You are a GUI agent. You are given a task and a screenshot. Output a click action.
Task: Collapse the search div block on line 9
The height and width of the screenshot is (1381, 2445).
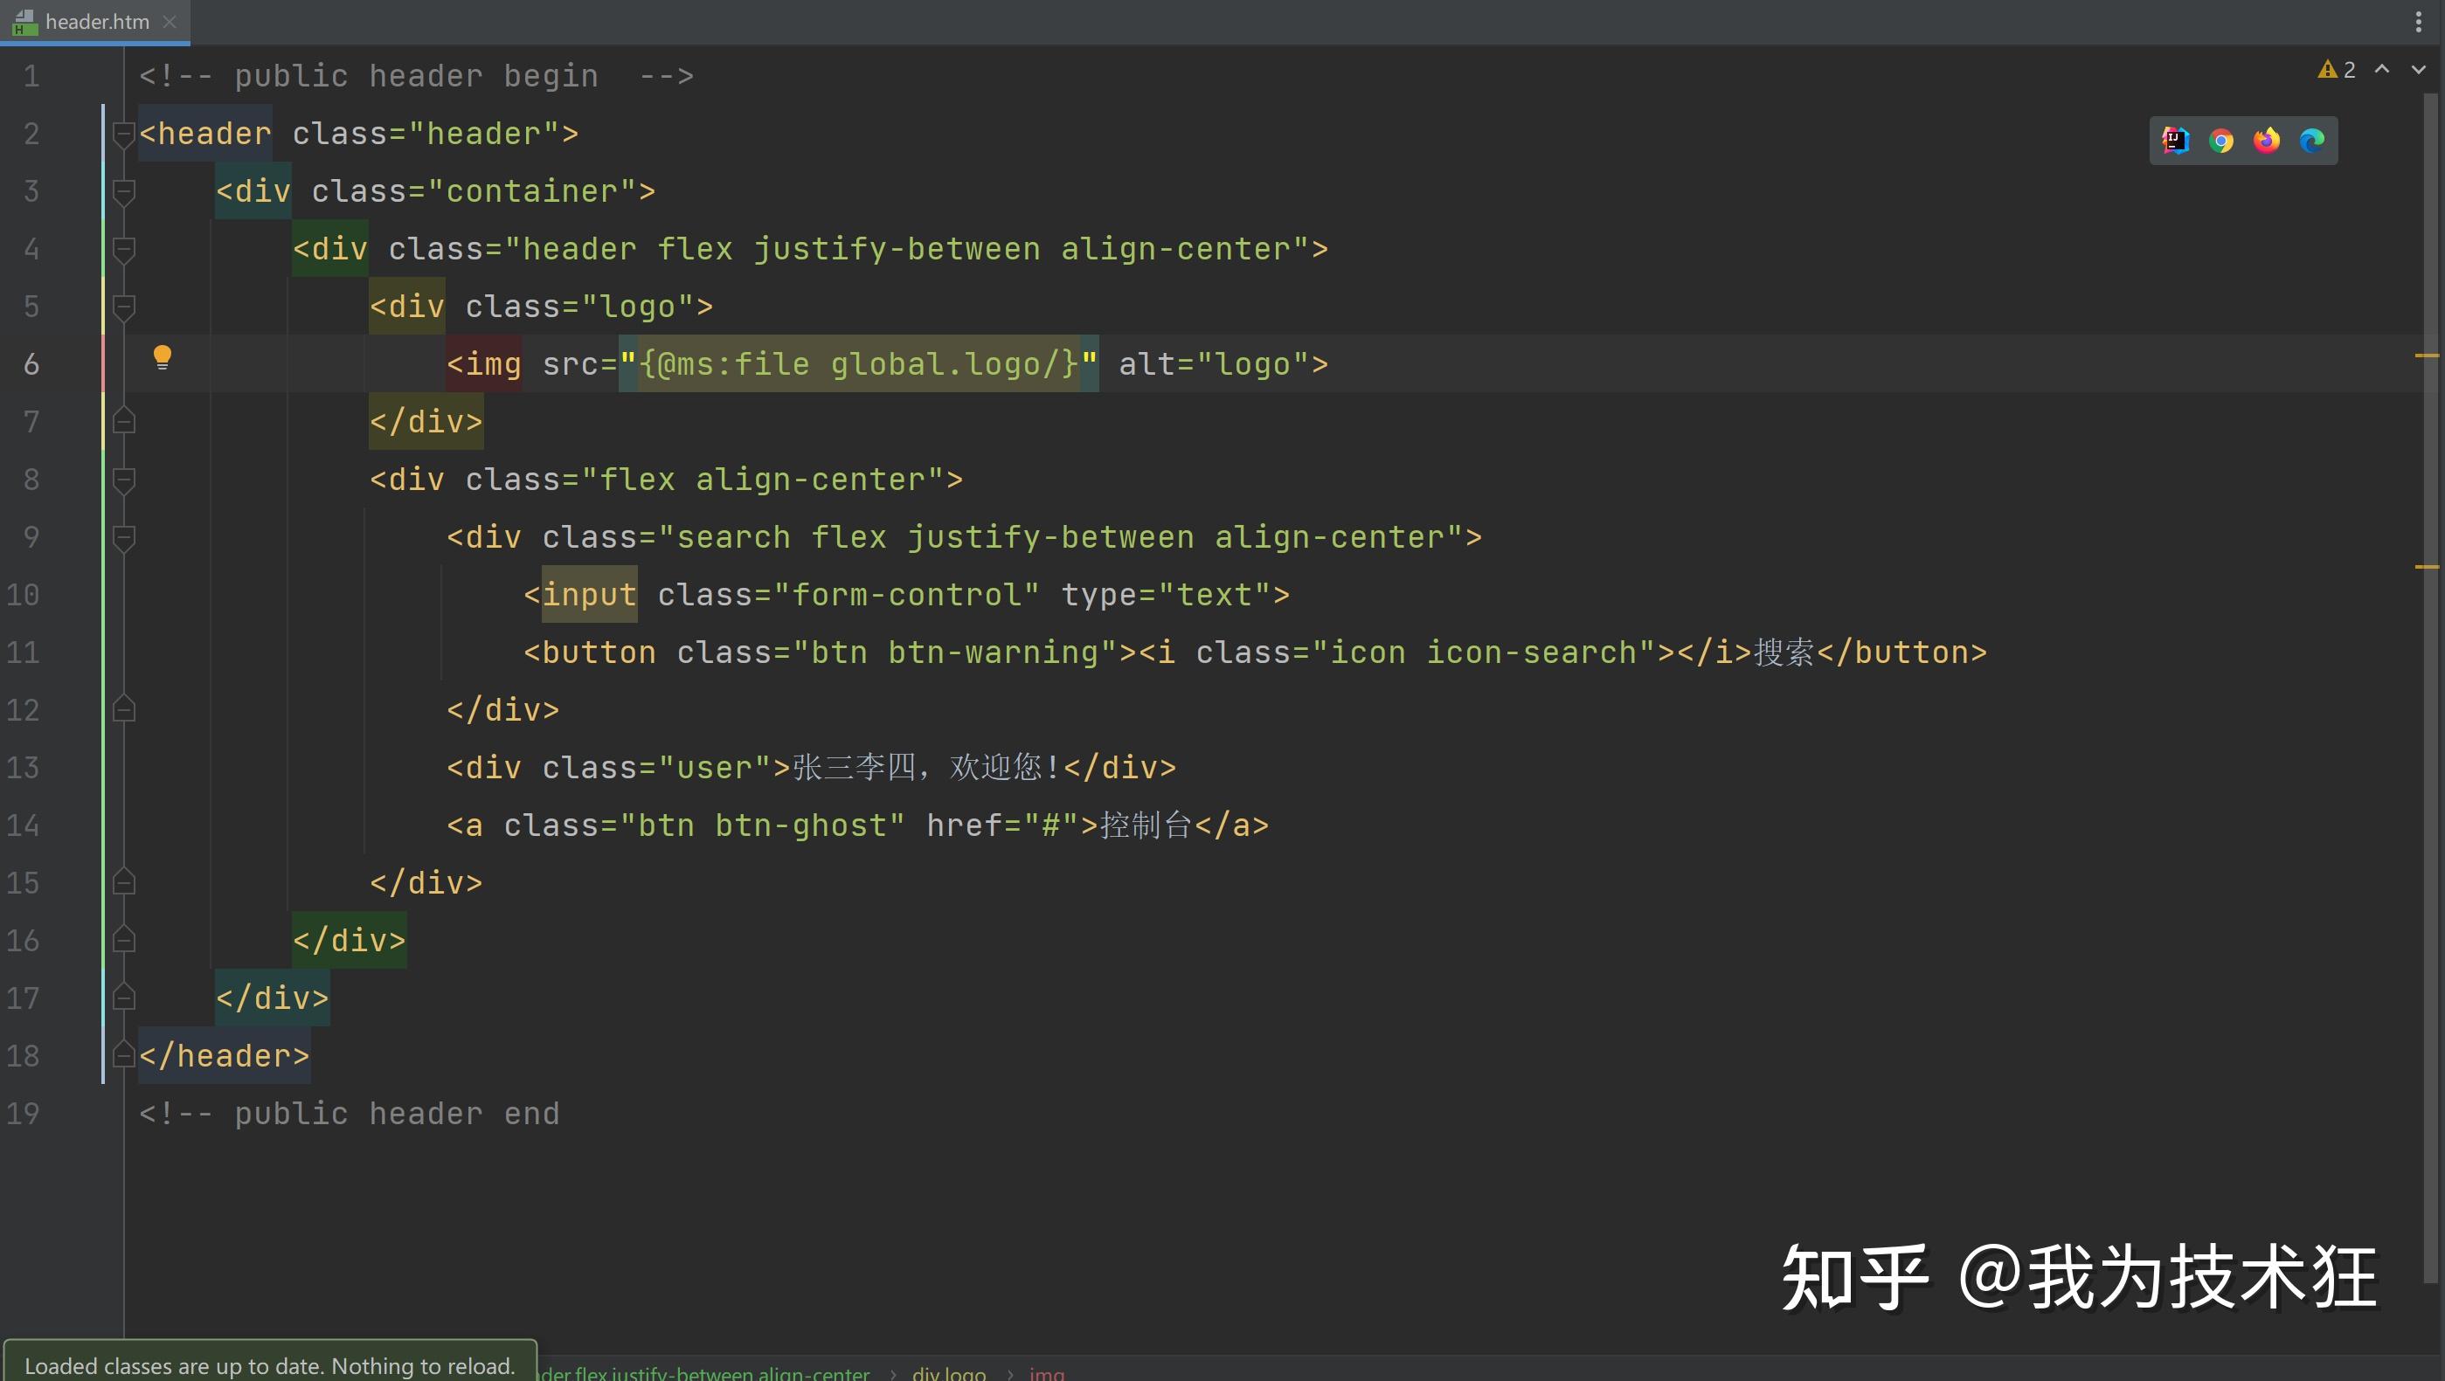tap(122, 537)
